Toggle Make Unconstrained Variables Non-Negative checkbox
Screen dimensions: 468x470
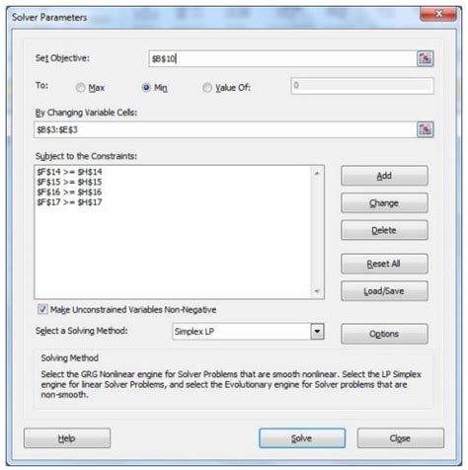click(x=42, y=309)
